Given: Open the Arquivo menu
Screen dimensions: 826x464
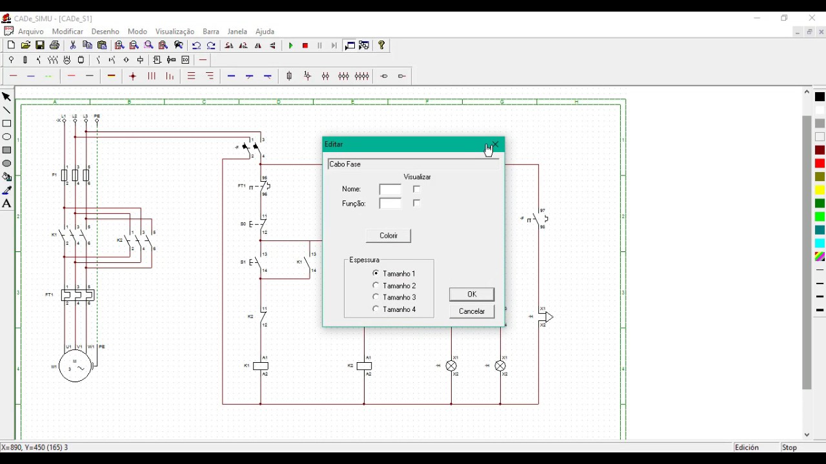Looking at the screenshot, I should pyautogui.click(x=31, y=32).
